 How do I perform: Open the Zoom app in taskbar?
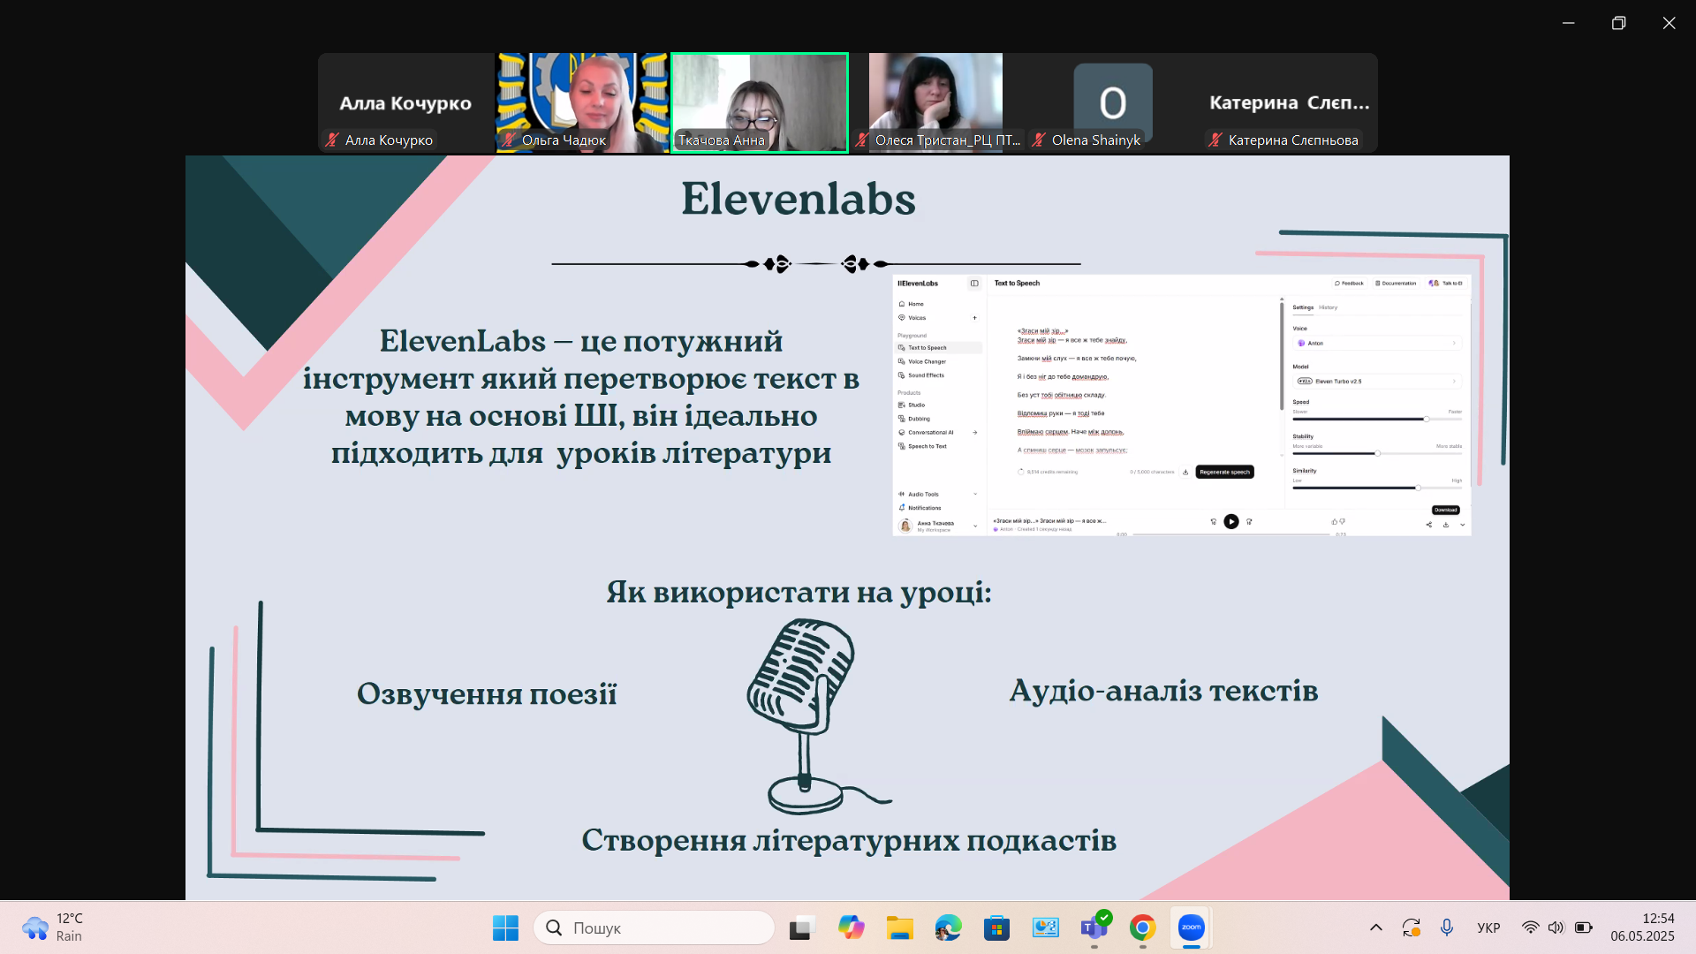pyautogui.click(x=1191, y=927)
